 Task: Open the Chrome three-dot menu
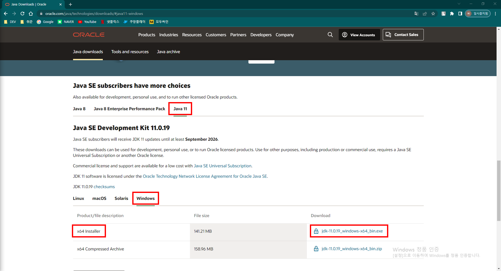[x=495, y=14]
